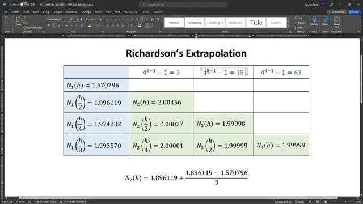Click the Search box in title bar
Viewport: 363px width, 204px height.
click(183, 5)
